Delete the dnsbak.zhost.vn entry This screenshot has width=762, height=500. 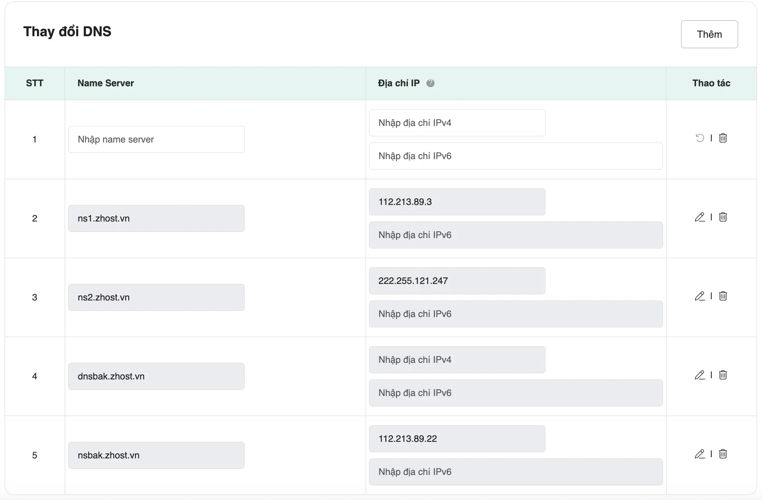point(723,375)
